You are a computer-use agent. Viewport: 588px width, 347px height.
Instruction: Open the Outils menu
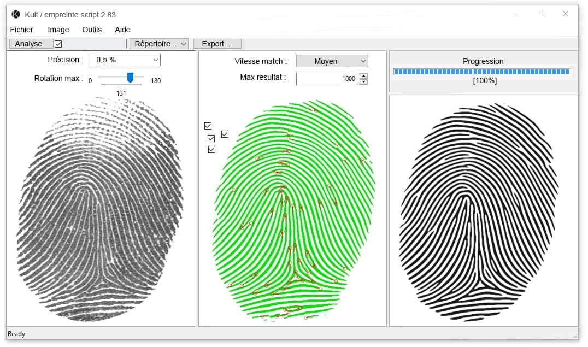[92, 30]
